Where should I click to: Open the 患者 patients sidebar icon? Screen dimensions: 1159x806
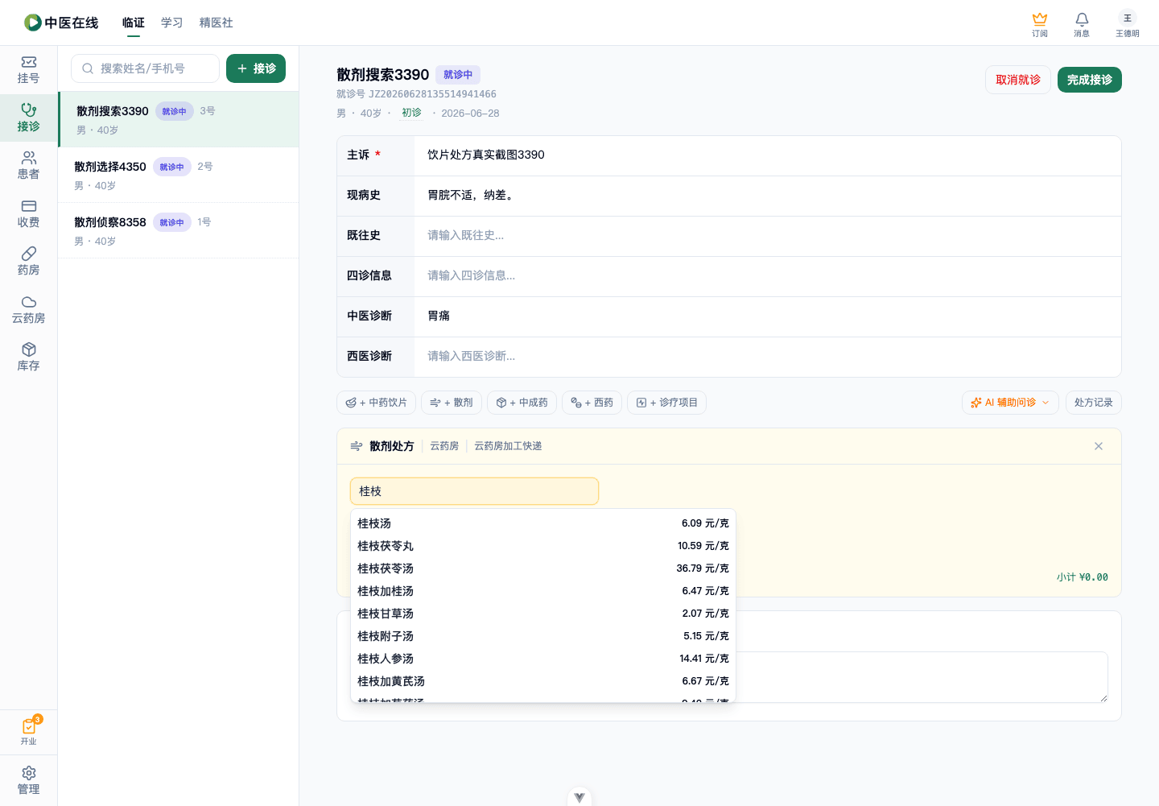28,166
